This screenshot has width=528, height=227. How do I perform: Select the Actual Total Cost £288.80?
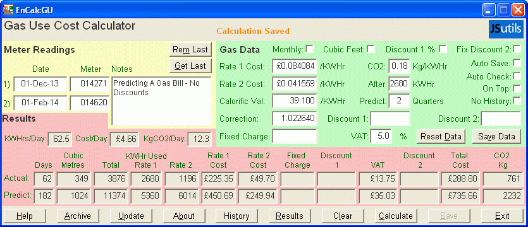pos(460,178)
